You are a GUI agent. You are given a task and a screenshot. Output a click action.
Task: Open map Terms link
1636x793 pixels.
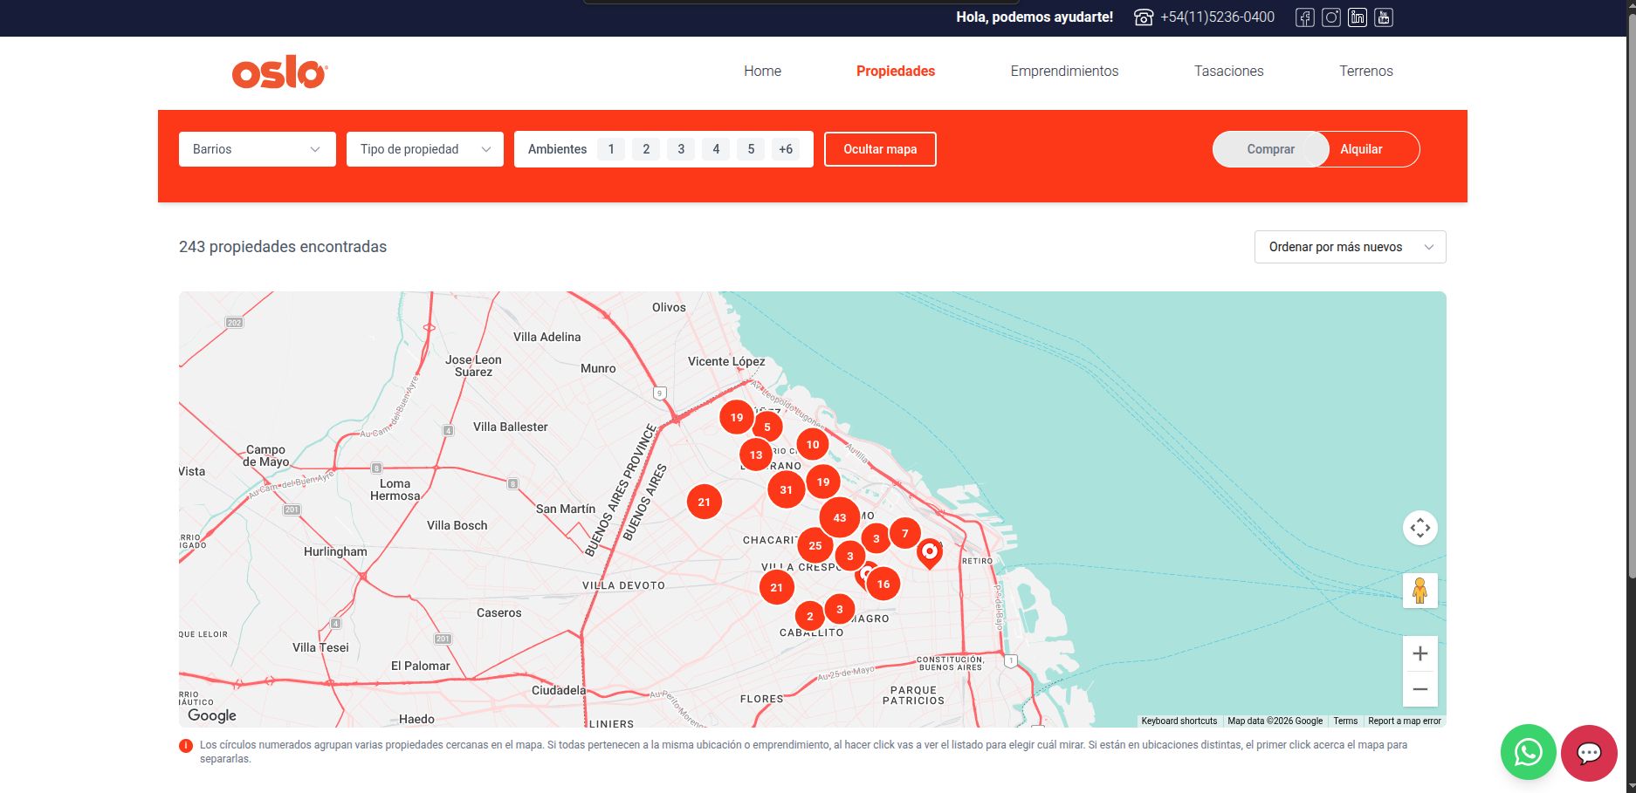(1345, 721)
